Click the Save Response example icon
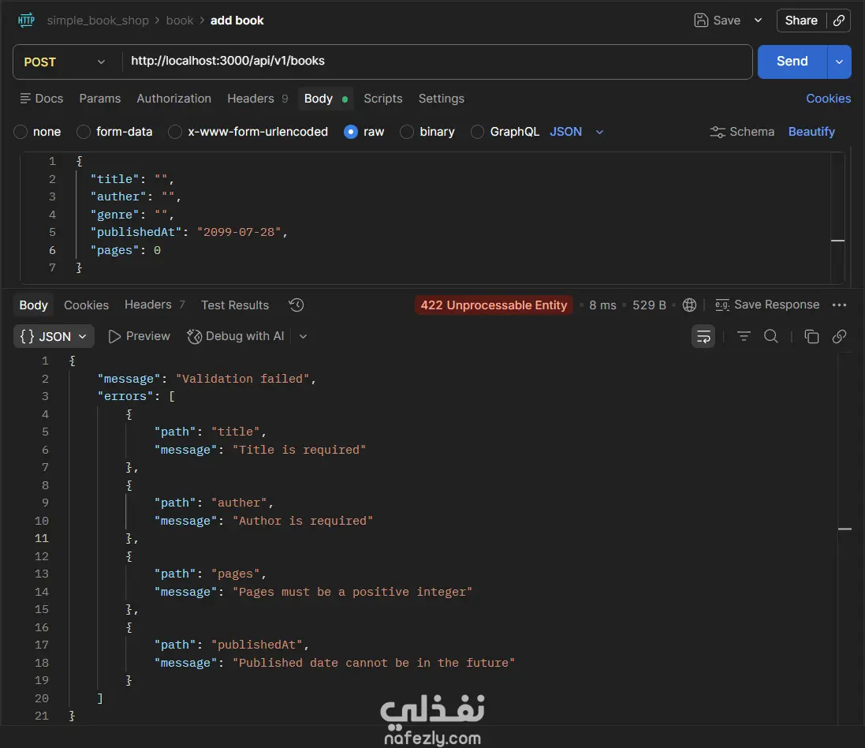The height and width of the screenshot is (748, 865). coord(722,305)
